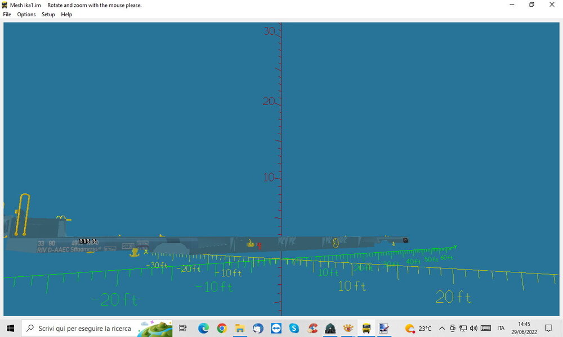
Task: Switch to the yellow train mesh viewer taskbar icon
Action: [367, 328]
